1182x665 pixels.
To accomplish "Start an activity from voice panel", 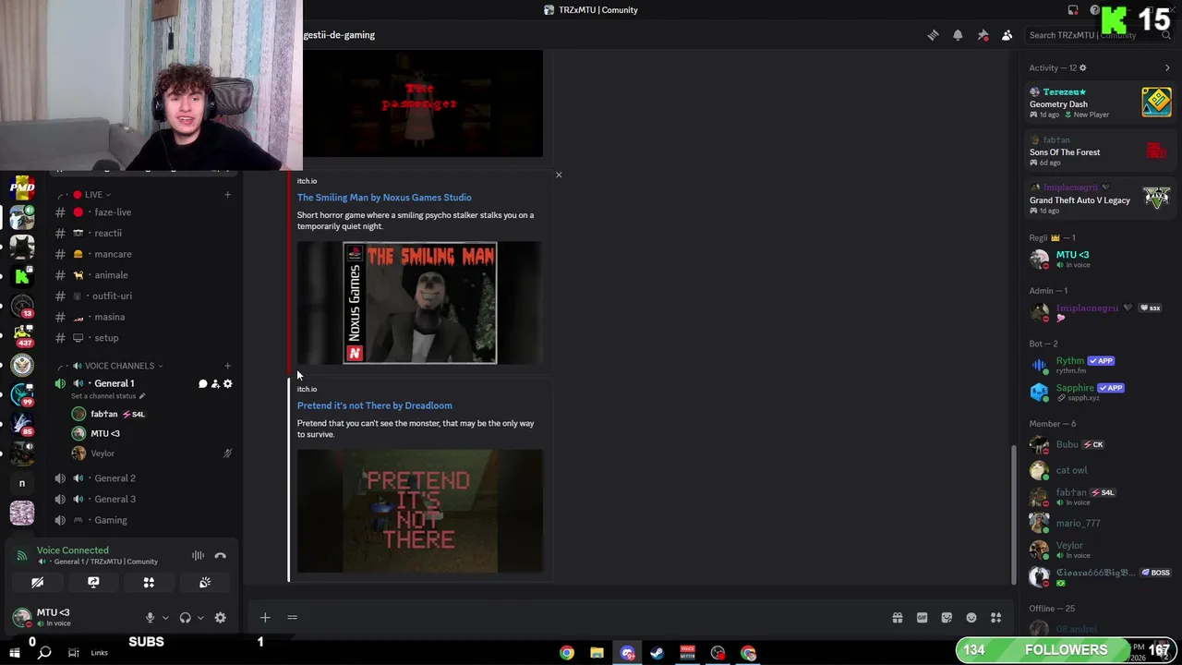I will pyautogui.click(x=149, y=583).
